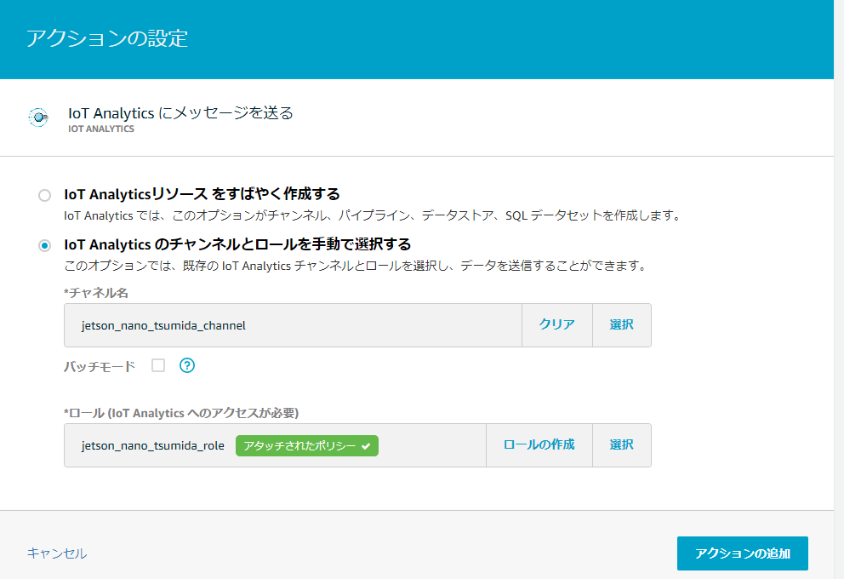Click channel field jetson_nano_tsumida_channel
This screenshot has height=579, width=844.
293,325
